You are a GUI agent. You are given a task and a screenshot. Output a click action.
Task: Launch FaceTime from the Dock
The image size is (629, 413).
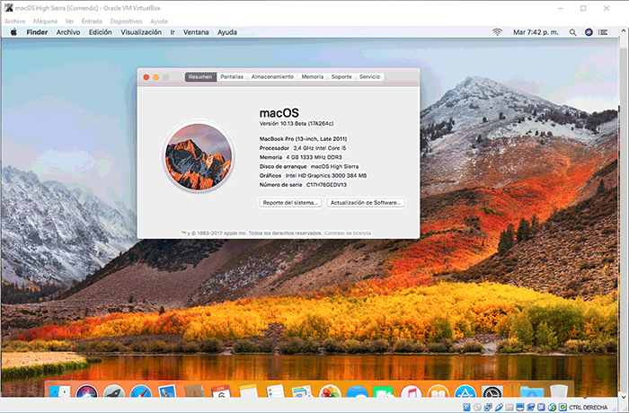point(384,392)
